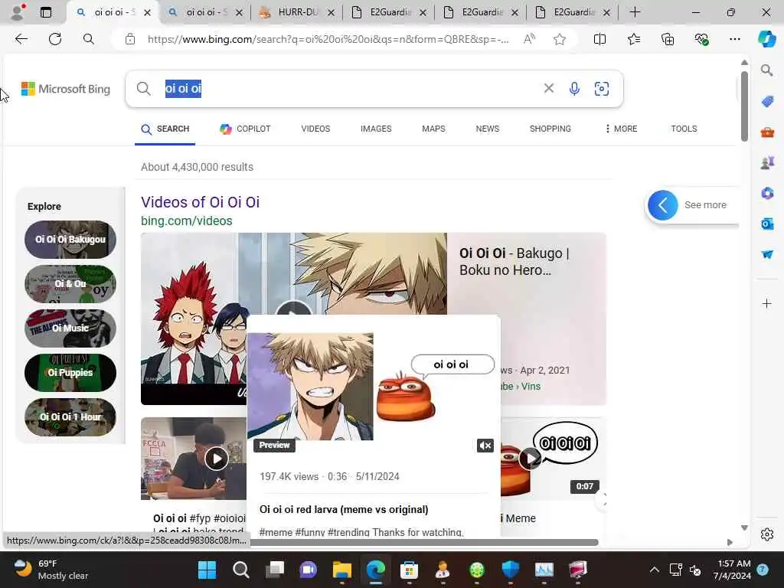The height and width of the screenshot is (588, 784).
Task: Open Edge Settings and more menu
Action: [734, 39]
